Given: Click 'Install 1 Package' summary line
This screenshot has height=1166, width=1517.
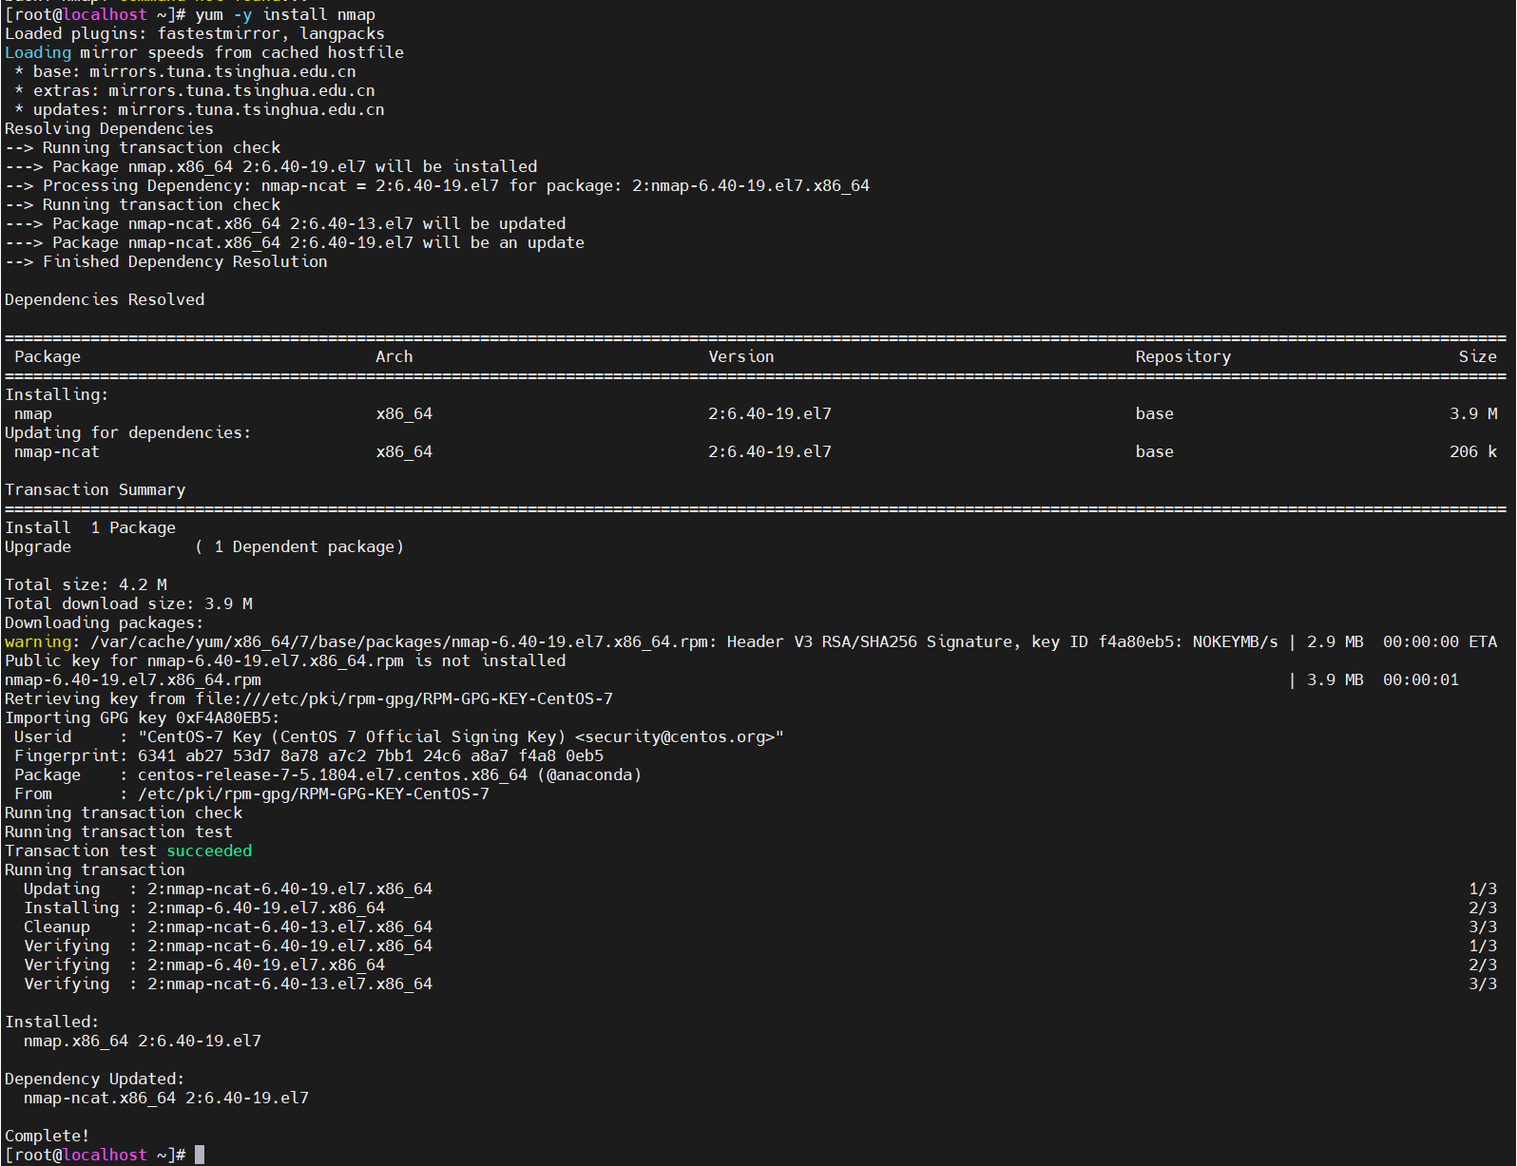Looking at the screenshot, I should (x=90, y=527).
